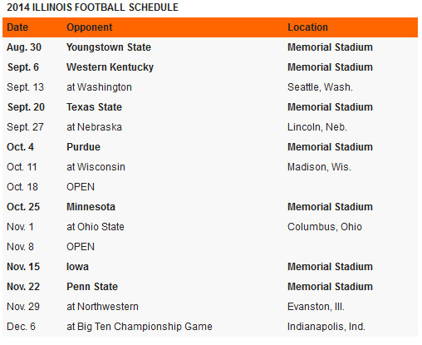Select the at Wisconsin opponent text
422x345 pixels.
pos(96,167)
